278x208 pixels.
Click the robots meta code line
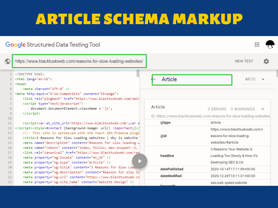tap(80, 148)
